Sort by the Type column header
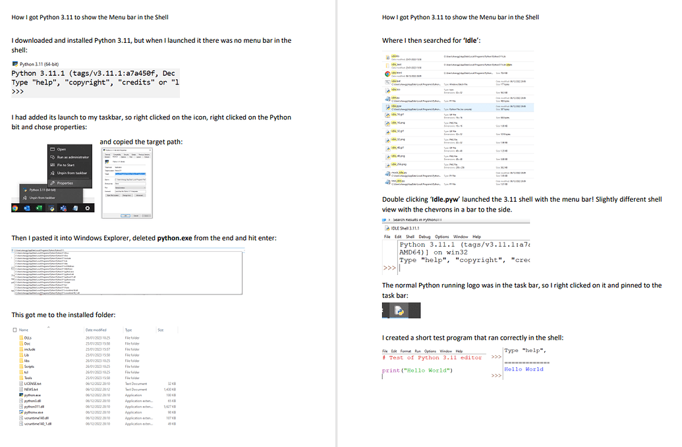This screenshot has width=682, height=447. pos(128,330)
